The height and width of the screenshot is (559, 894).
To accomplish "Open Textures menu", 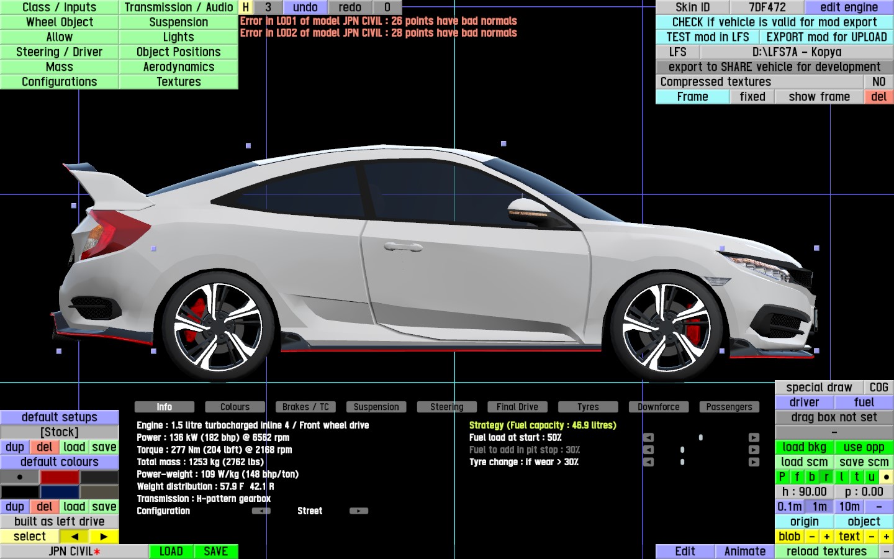I will (x=179, y=82).
